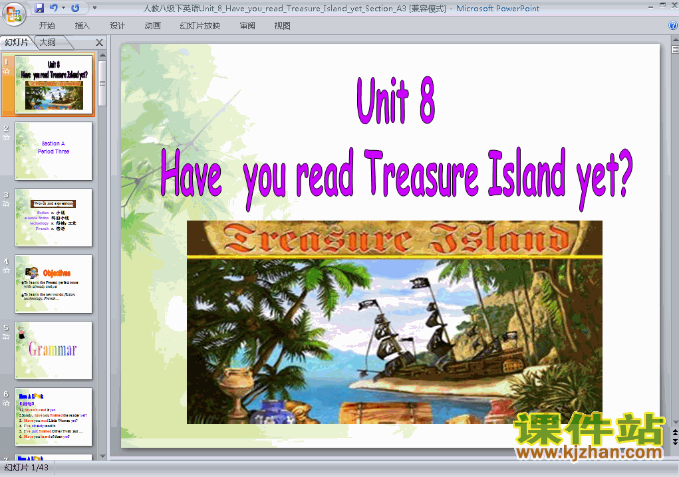
Task: Open PowerPoint help question mark icon
Action: pyautogui.click(x=673, y=25)
